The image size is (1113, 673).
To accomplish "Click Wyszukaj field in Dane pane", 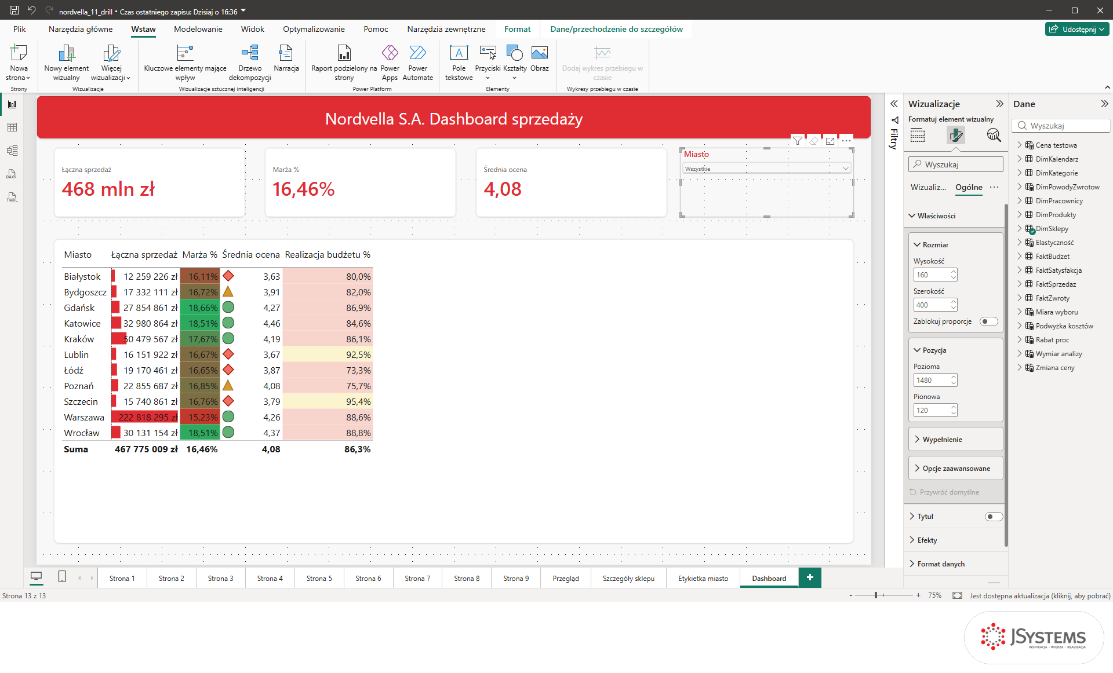I will click(1061, 126).
